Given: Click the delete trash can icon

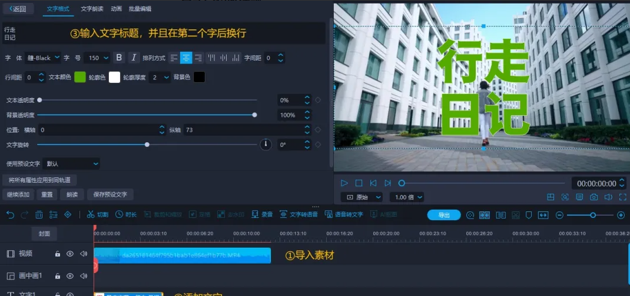Looking at the screenshot, I should (x=39, y=215).
